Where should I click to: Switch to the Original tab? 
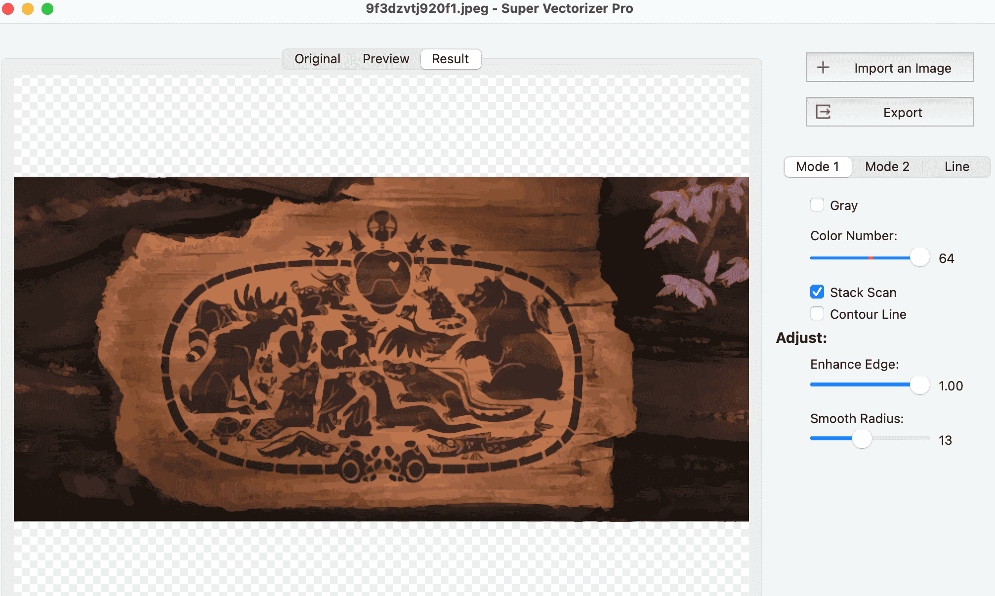coord(317,59)
